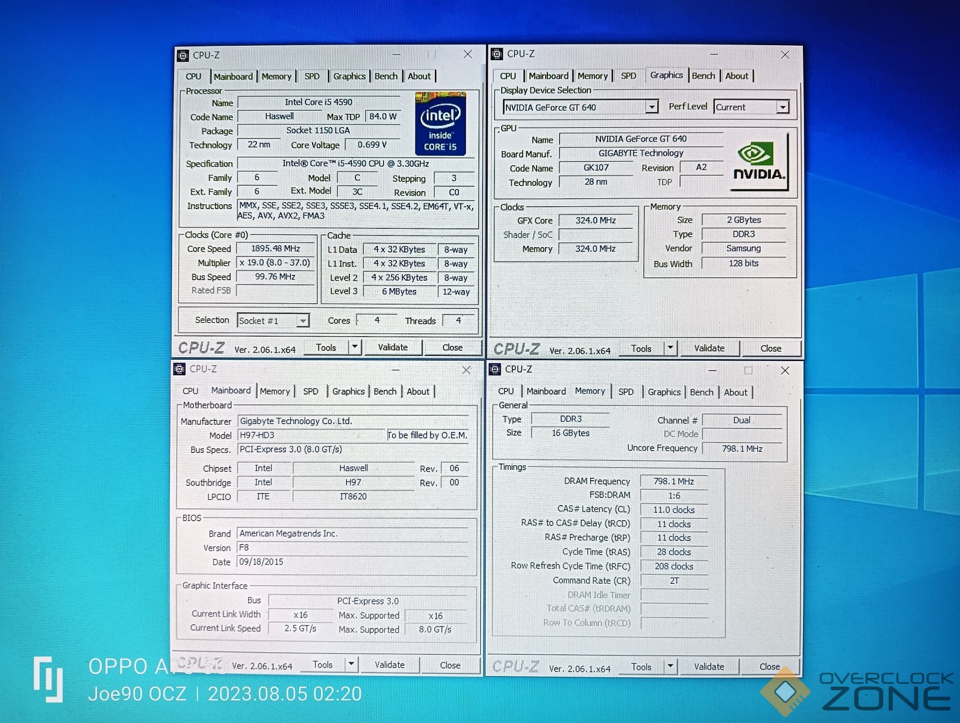The width and height of the screenshot is (960, 723).
Task: Click the memory Size value 16 GBytes
Action: point(570,433)
